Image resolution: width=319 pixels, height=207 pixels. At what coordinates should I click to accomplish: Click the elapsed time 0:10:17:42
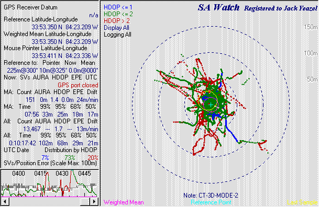pos(23,143)
